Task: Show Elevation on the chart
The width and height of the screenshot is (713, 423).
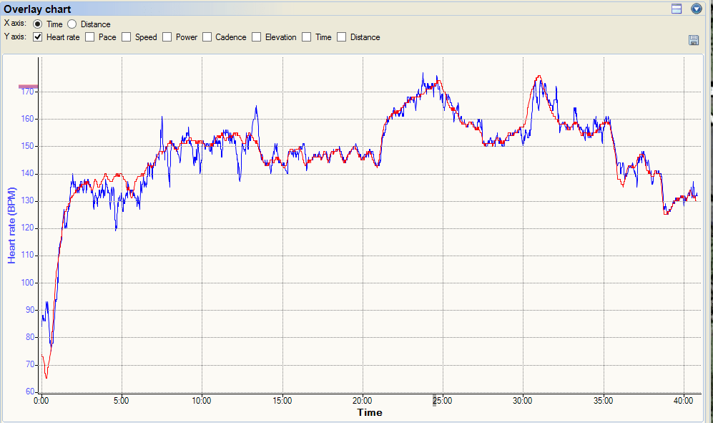Action: [x=257, y=37]
